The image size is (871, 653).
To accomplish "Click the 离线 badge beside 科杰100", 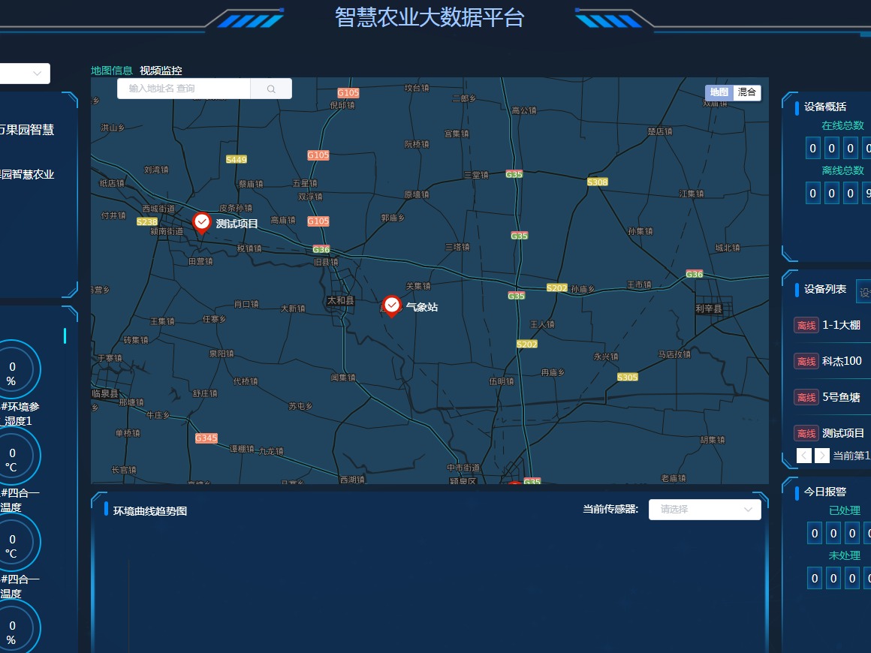I will click(x=806, y=361).
